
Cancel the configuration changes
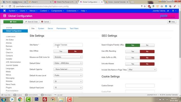[x=45, y=22]
